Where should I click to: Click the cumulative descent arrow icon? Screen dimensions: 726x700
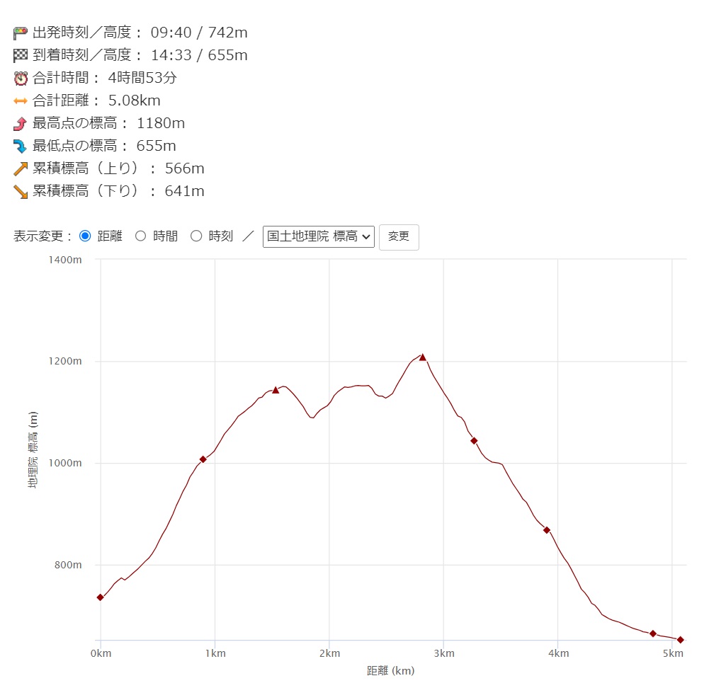tap(20, 192)
